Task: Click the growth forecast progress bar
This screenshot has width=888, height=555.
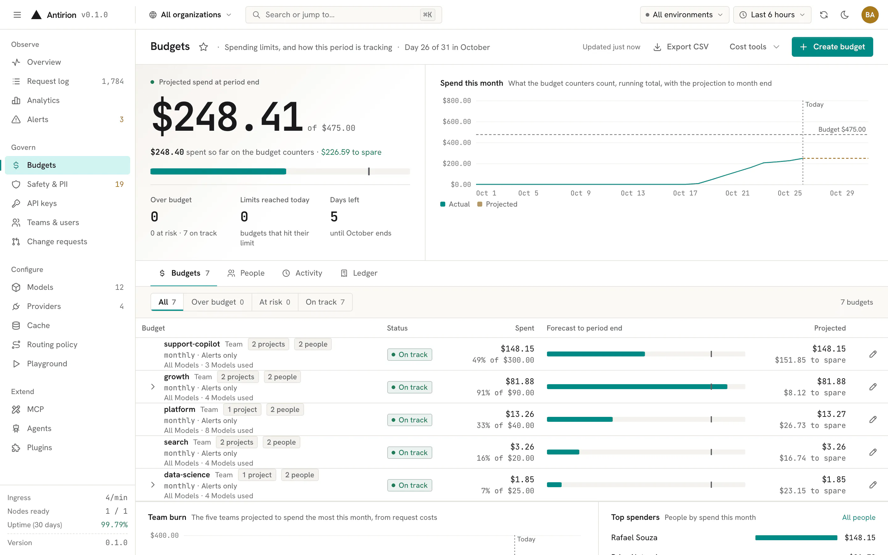Action: click(646, 387)
